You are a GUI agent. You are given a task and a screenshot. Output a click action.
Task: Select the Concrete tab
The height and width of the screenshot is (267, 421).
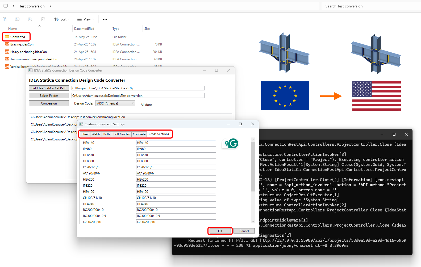[x=139, y=134]
